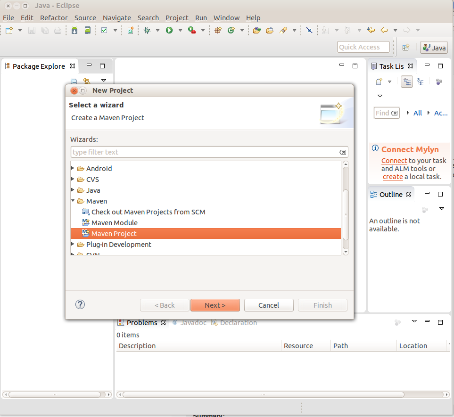Clear the wizard filter text
The height and width of the screenshot is (417, 454).
pyautogui.click(x=343, y=152)
